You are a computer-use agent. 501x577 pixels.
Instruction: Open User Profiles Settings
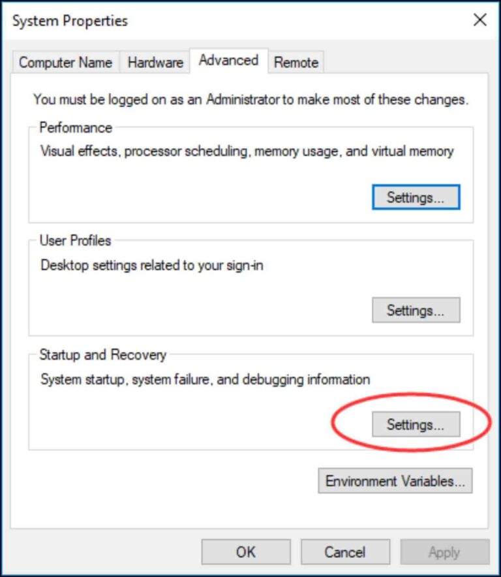(416, 311)
